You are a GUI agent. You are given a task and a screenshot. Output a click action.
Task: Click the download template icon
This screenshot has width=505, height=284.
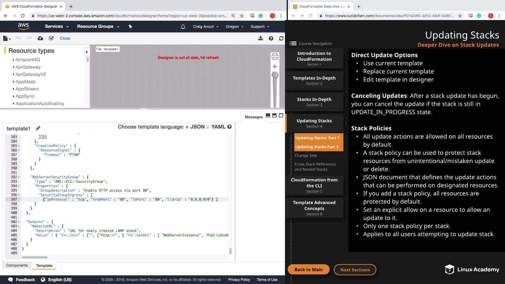260,38
